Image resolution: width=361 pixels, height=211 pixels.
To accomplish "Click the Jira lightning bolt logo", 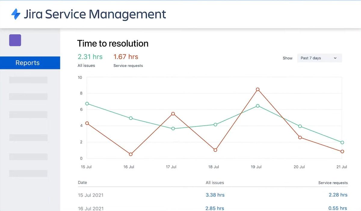I will pos(16,14).
